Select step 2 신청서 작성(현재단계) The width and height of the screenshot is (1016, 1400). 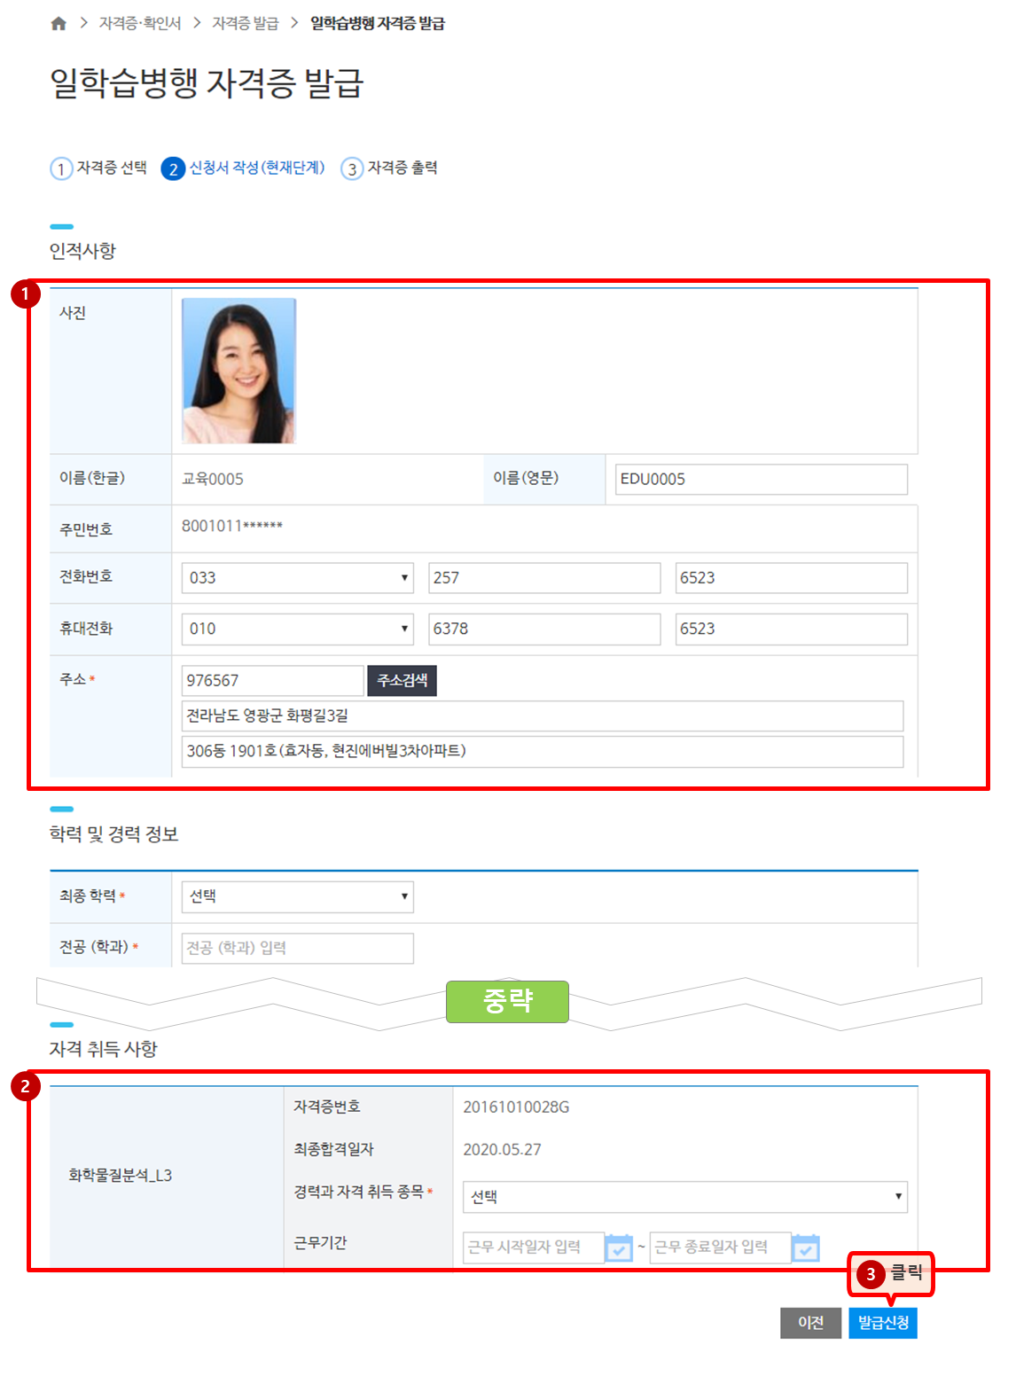[x=243, y=168]
